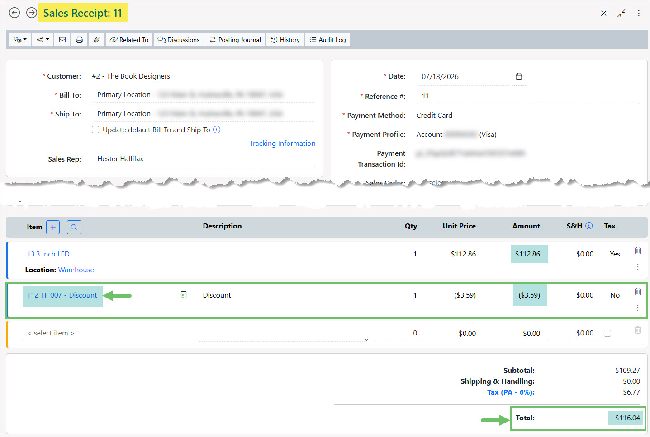Go to the next sales receipt
This screenshot has height=437, width=650.
31,13
